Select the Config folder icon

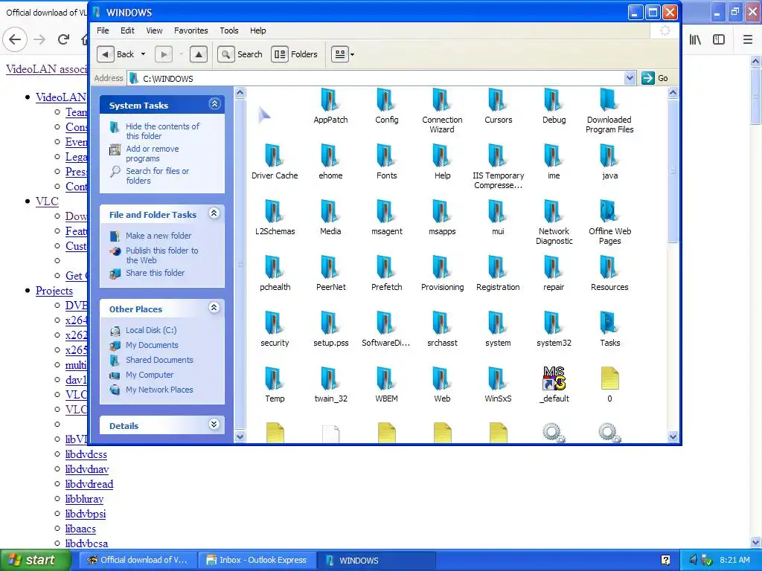tap(386, 100)
